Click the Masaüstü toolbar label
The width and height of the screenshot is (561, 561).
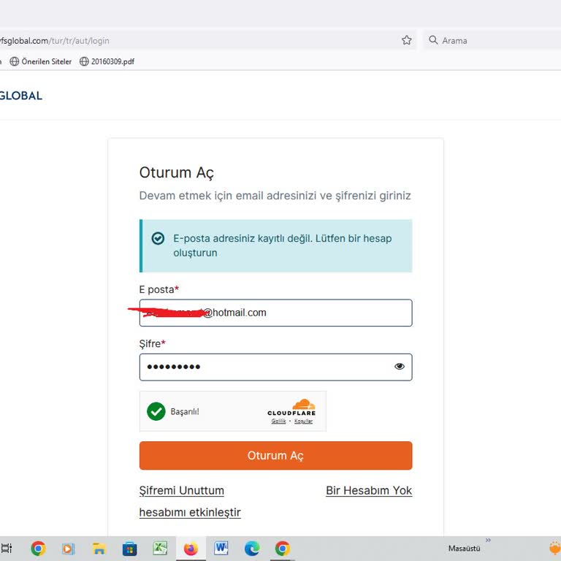[464, 549]
